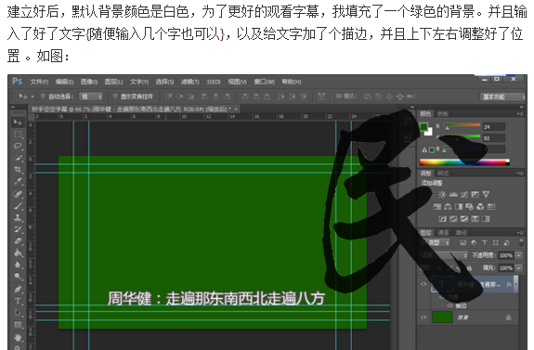
Task: Add a Levels adjustment from the Adjustments panel
Action: click(453, 194)
